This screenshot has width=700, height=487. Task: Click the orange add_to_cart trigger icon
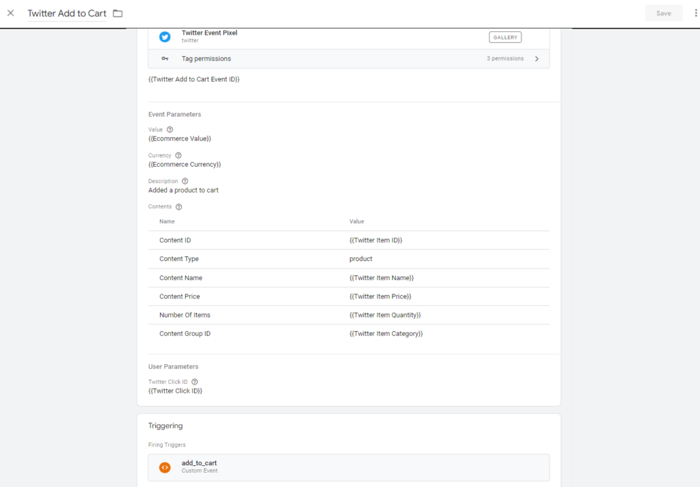pyautogui.click(x=165, y=467)
